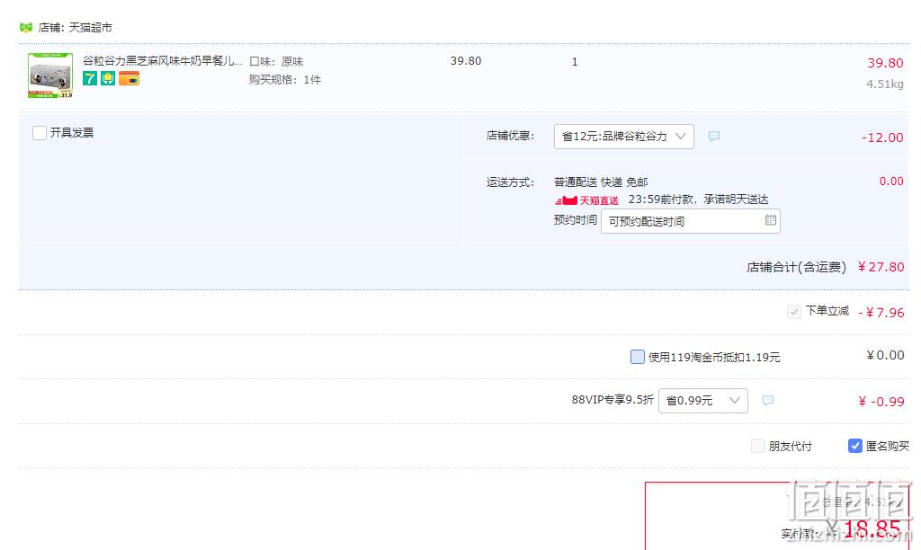921x550 pixels.
Task: Open the calendar icon in 预约时间 field
Action: click(x=771, y=220)
